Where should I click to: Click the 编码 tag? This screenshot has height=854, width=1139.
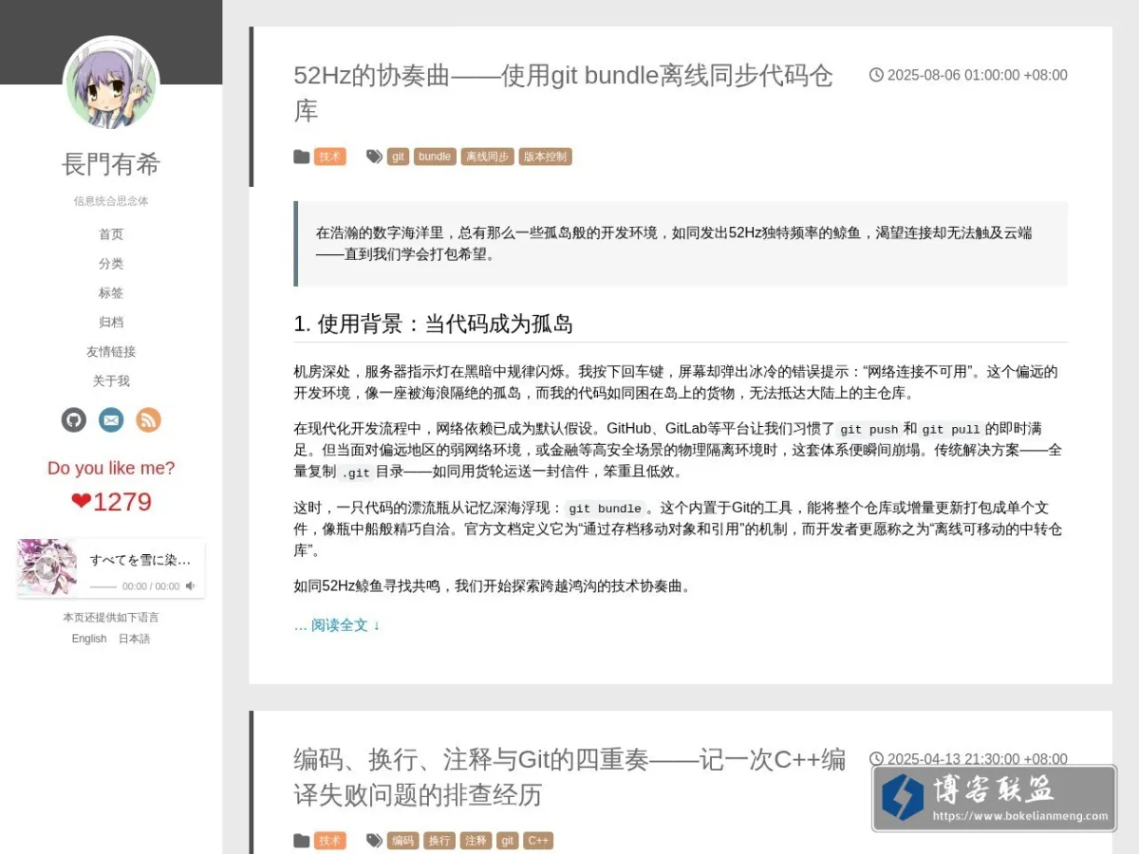[402, 841]
